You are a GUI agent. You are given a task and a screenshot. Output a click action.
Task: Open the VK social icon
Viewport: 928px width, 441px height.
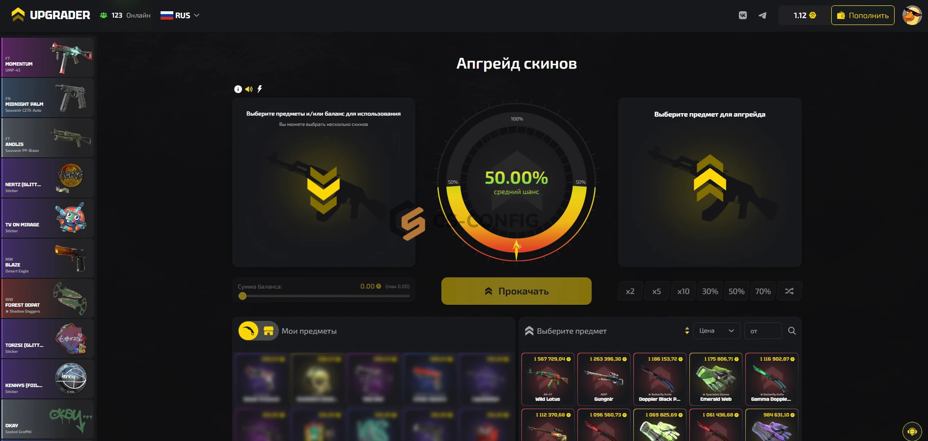pyautogui.click(x=743, y=15)
